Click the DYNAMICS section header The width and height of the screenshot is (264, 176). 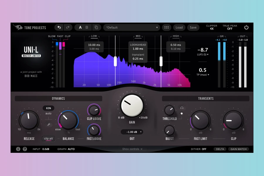click(58, 99)
